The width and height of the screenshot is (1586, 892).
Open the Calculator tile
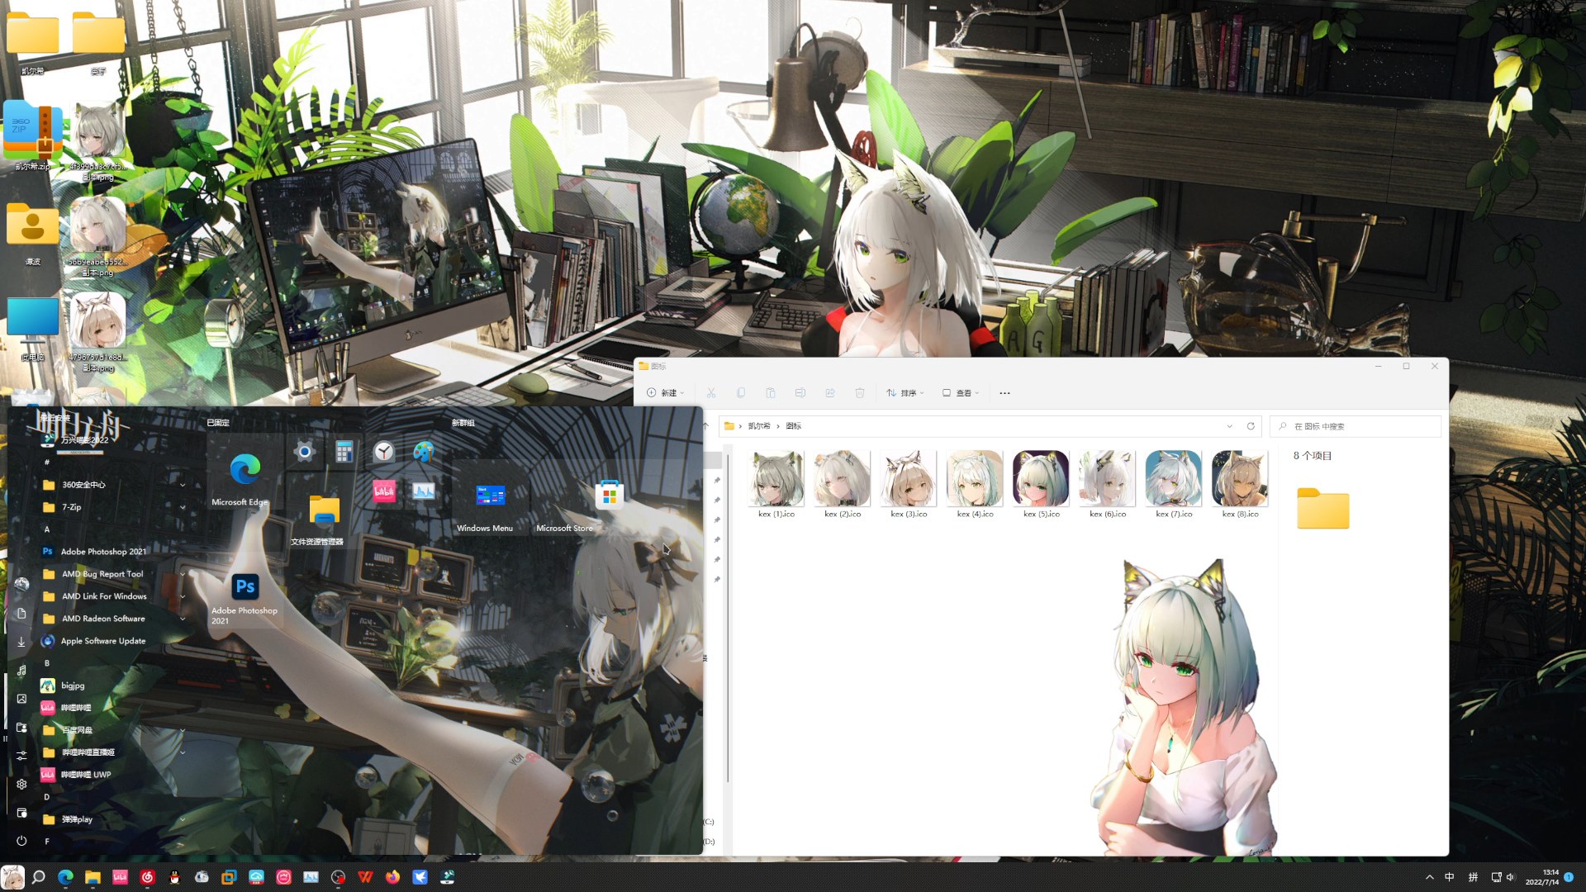tap(344, 451)
